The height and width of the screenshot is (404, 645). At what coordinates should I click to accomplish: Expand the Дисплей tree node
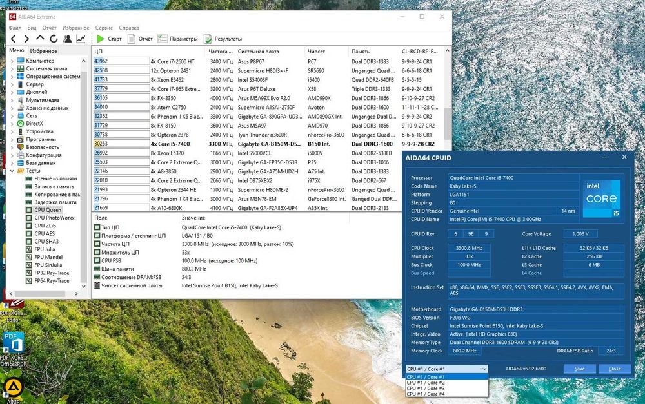[12, 92]
